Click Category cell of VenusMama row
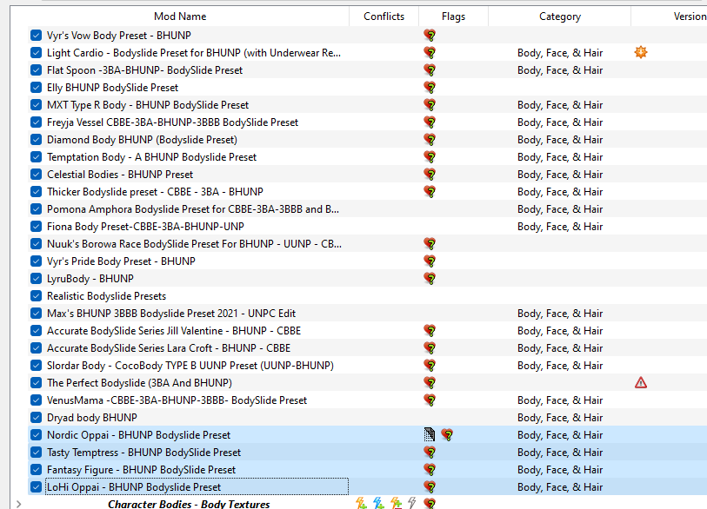Screen dimensions: 707x509 tap(559, 400)
